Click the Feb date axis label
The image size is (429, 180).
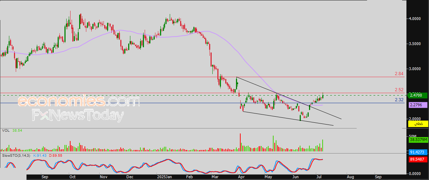(x=189, y=177)
